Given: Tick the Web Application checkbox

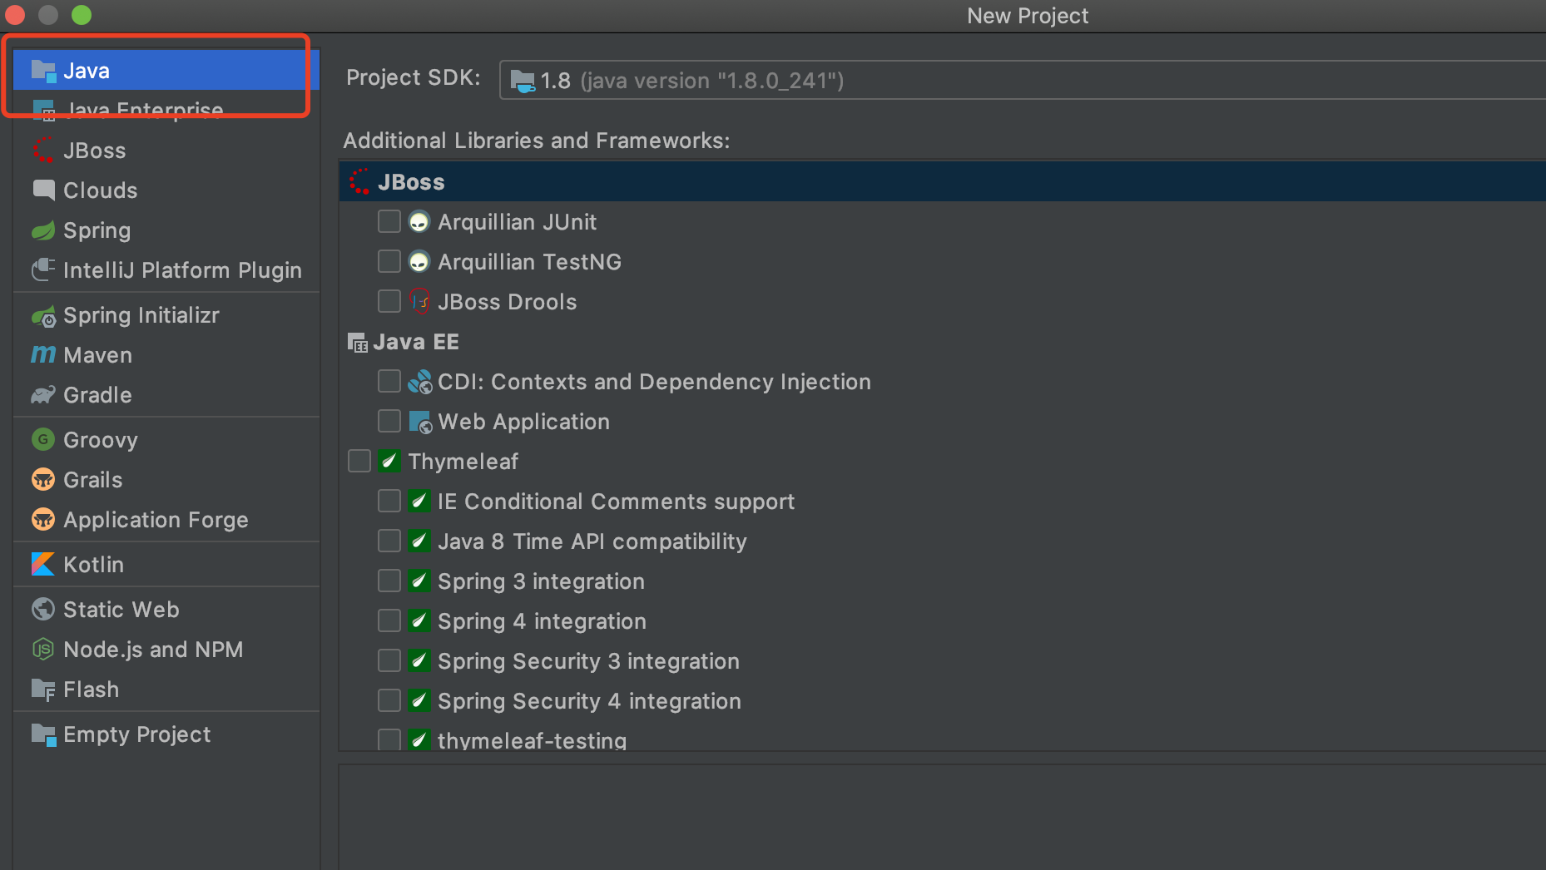Looking at the screenshot, I should [389, 422].
